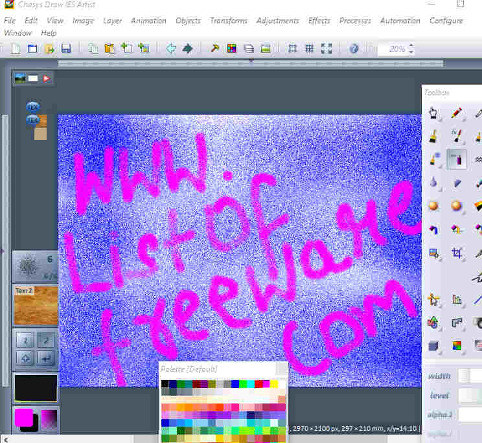This screenshot has width=482, height=443.
Task: Increase zoom with the stepper up arrow
Action: coord(411,45)
